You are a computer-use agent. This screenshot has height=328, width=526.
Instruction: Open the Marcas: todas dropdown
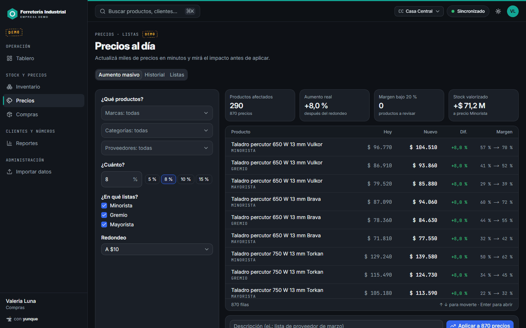click(x=157, y=113)
